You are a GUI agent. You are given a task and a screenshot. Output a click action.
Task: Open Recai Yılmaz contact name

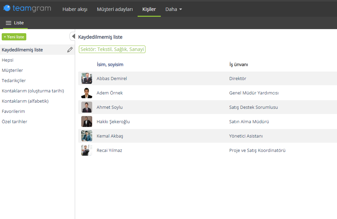click(x=109, y=150)
